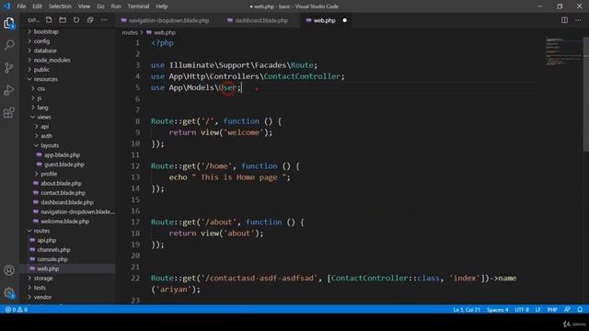Open editor more actions ellipsis
Image resolution: width=589 pixels, height=331 pixels.
[x=578, y=20]
